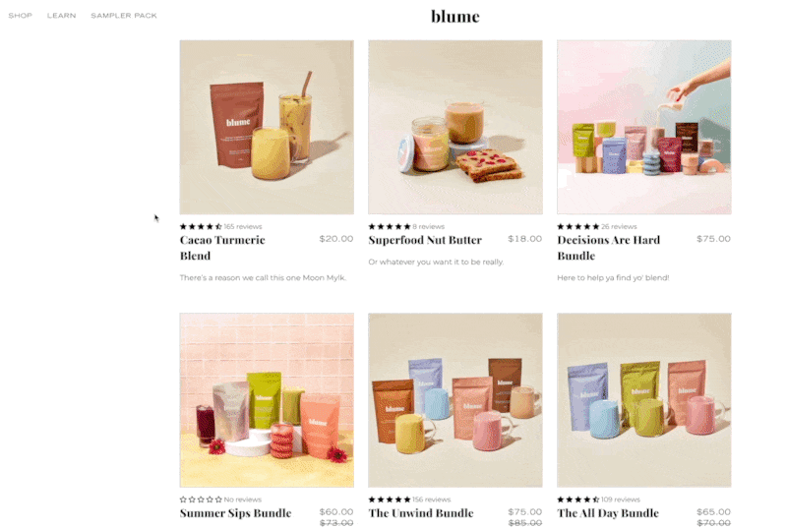Open the SAMPLER PACK link

(124, 16)
